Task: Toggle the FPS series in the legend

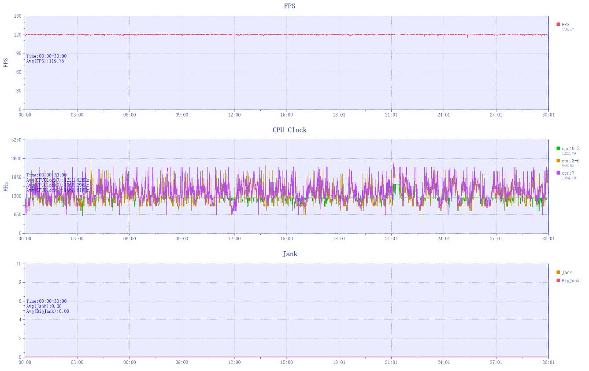Action: pos(563,25)
